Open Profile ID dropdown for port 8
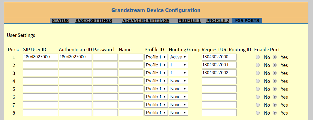313x120 pixels. coord(156,113)
